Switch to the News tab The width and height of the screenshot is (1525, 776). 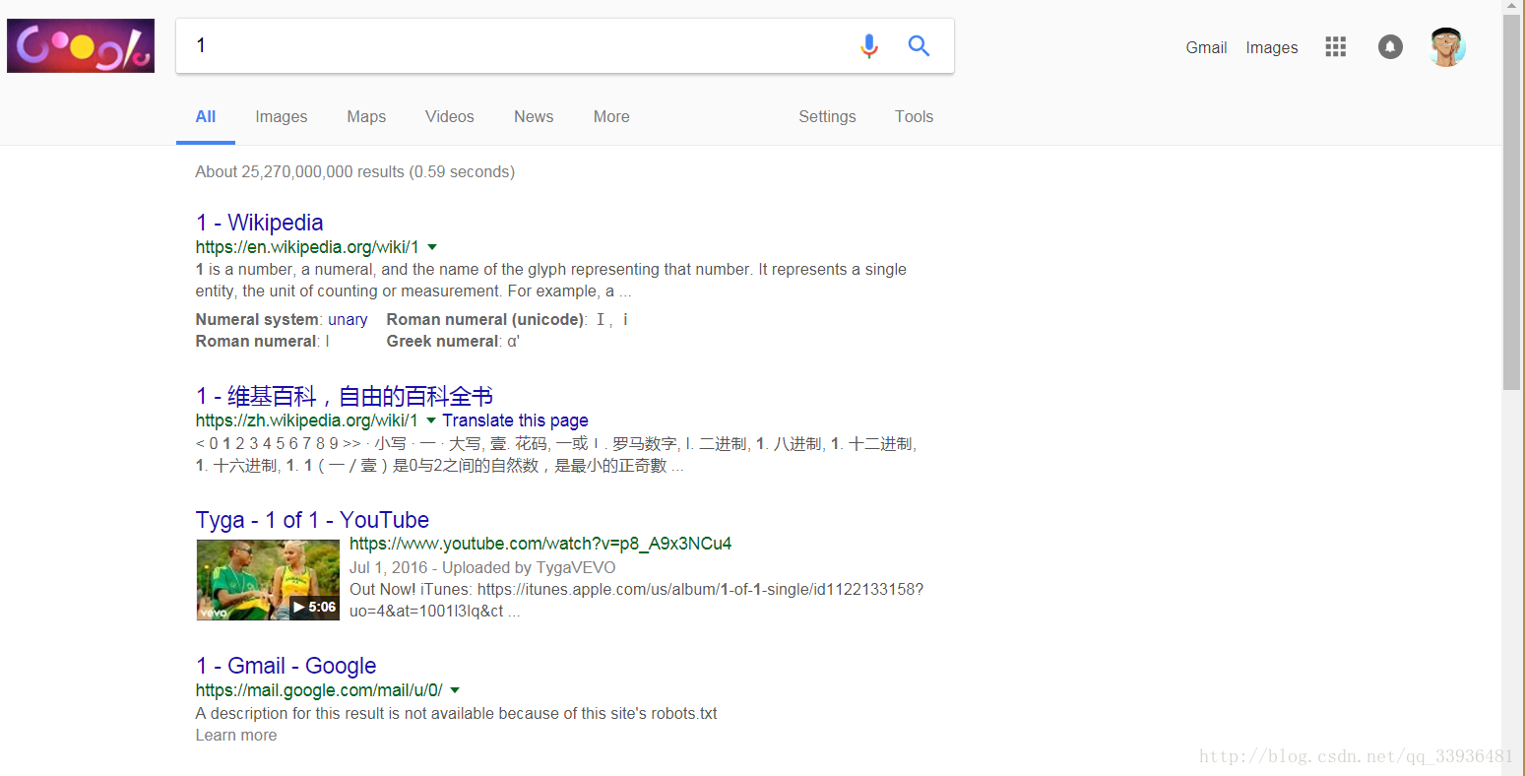534,116
